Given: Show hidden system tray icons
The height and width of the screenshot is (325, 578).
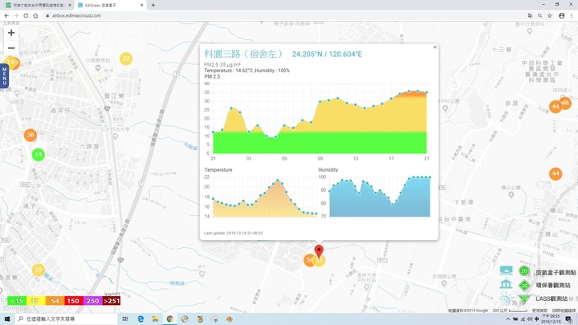Looking at the screenshot, I should pos(508,319).
